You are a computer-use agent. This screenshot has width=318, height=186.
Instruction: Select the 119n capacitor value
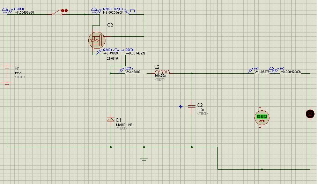point(201,110)
